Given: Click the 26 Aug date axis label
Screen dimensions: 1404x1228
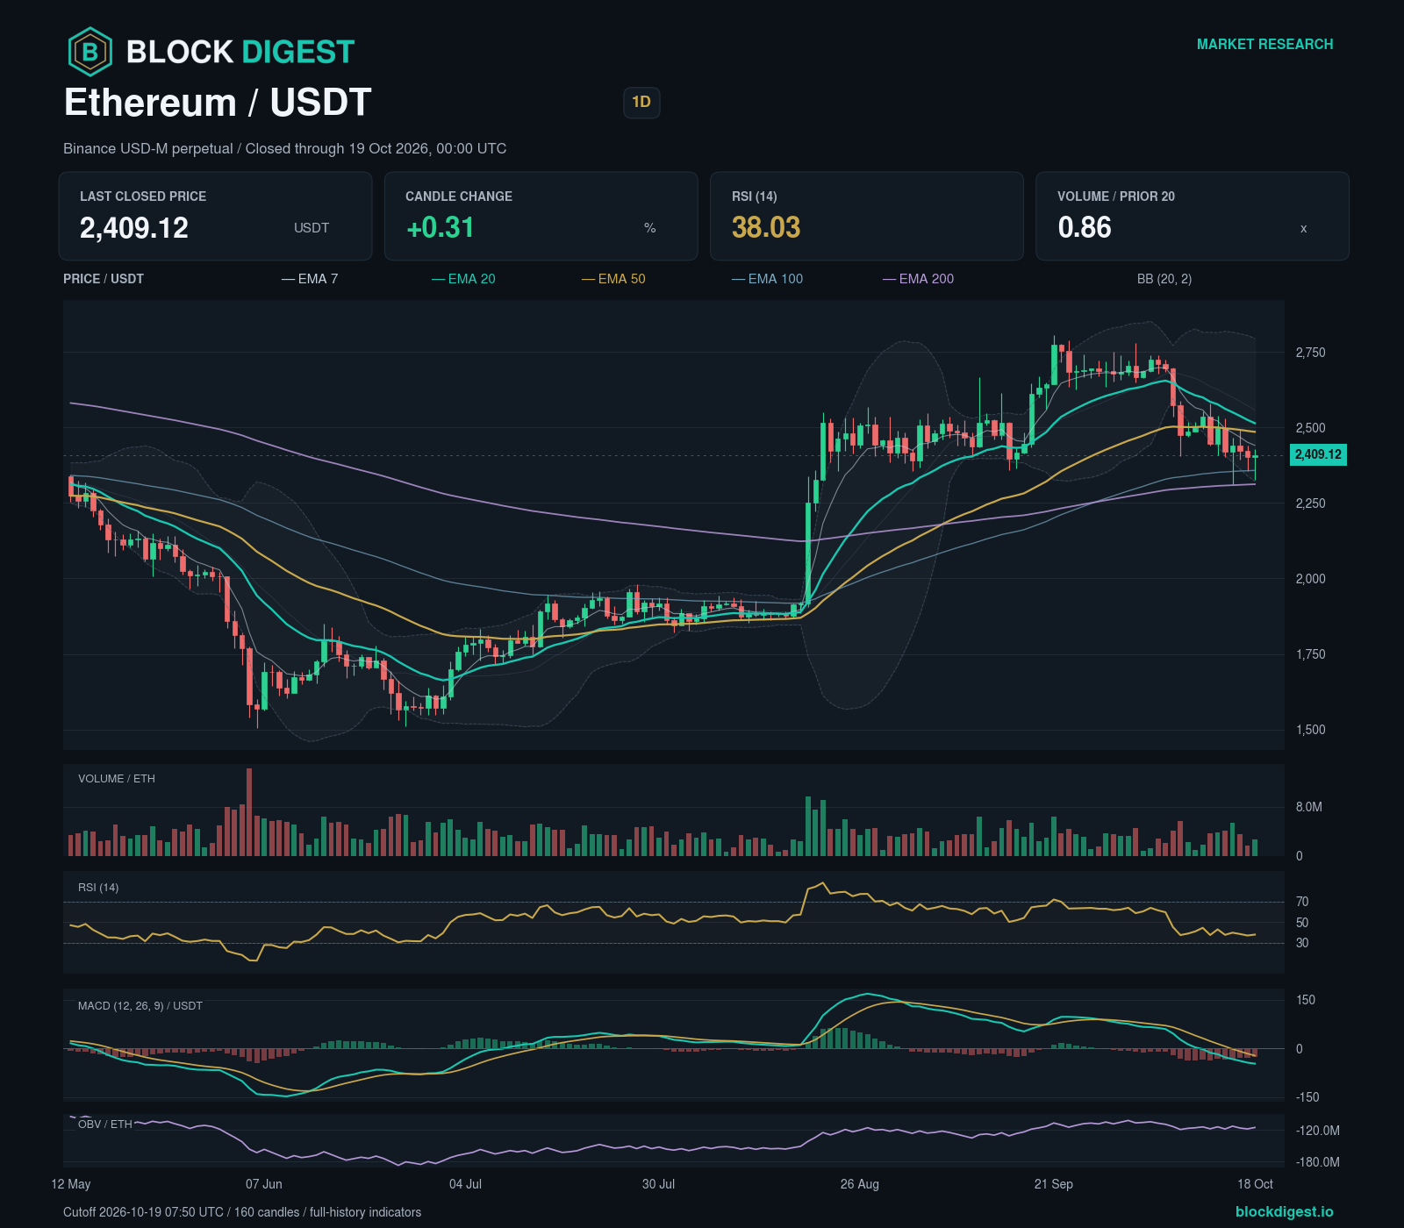Looking at the screenshot, I should [860, 1184].
